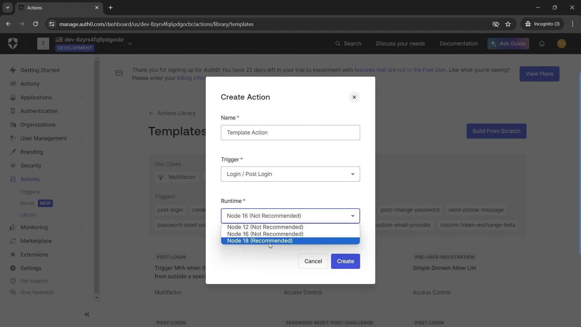Expand Monitoring section chevron

(82, 227)
